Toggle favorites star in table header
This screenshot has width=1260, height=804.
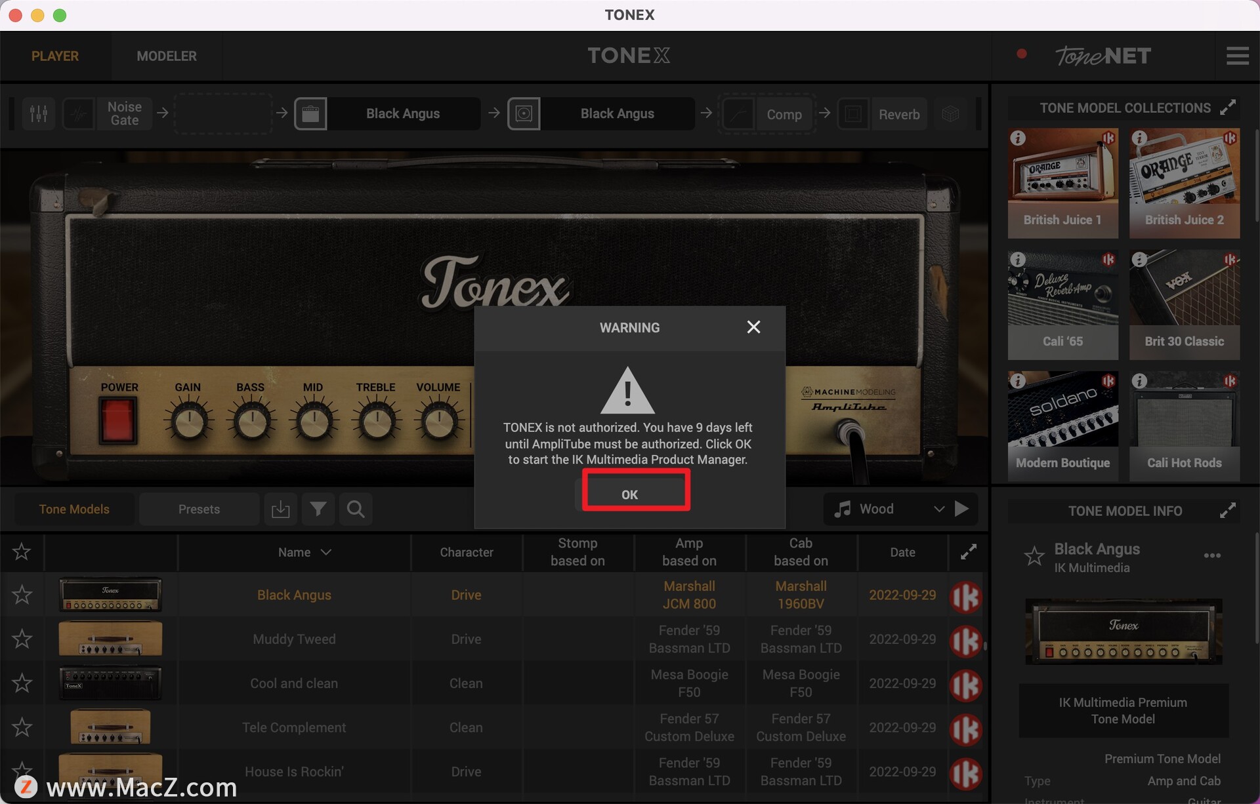(22, 552)
